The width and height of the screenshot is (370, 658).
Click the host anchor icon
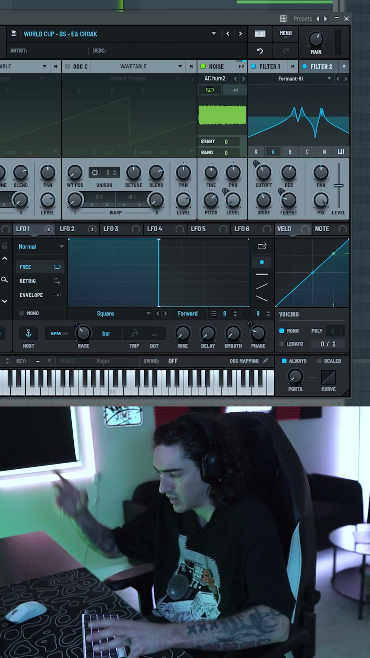[28, 333]
